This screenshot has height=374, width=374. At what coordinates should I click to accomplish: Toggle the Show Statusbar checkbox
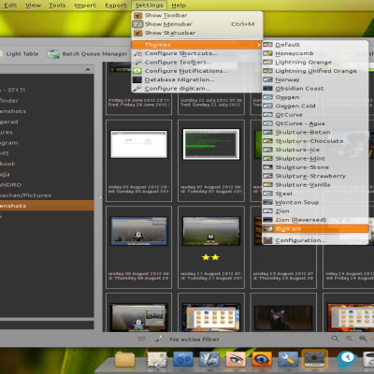click(137, 33)
